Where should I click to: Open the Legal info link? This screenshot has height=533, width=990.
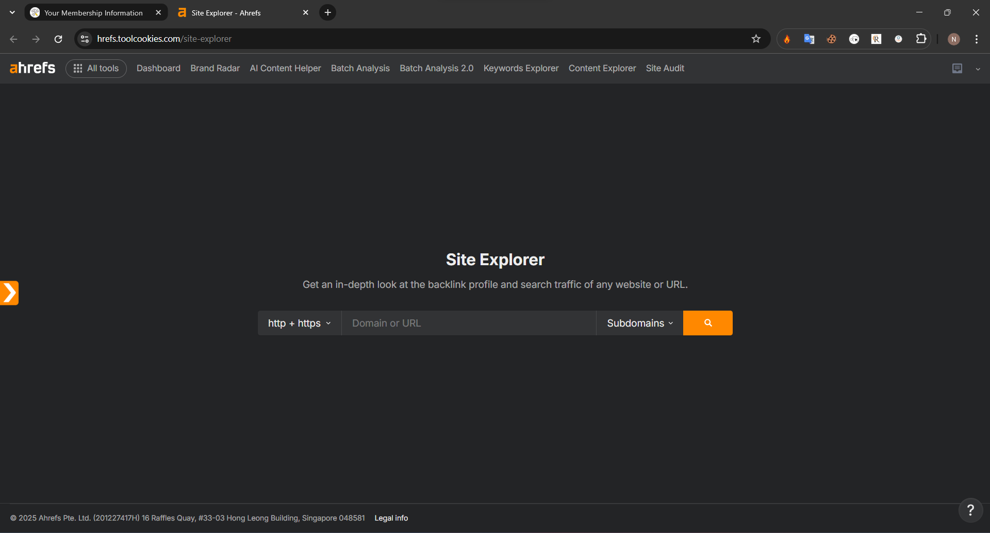tap(391, 518)
